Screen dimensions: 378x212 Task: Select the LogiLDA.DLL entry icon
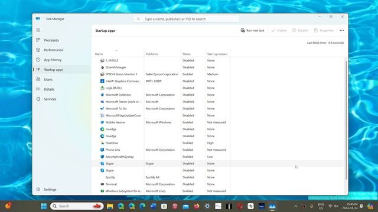(102, 88)
